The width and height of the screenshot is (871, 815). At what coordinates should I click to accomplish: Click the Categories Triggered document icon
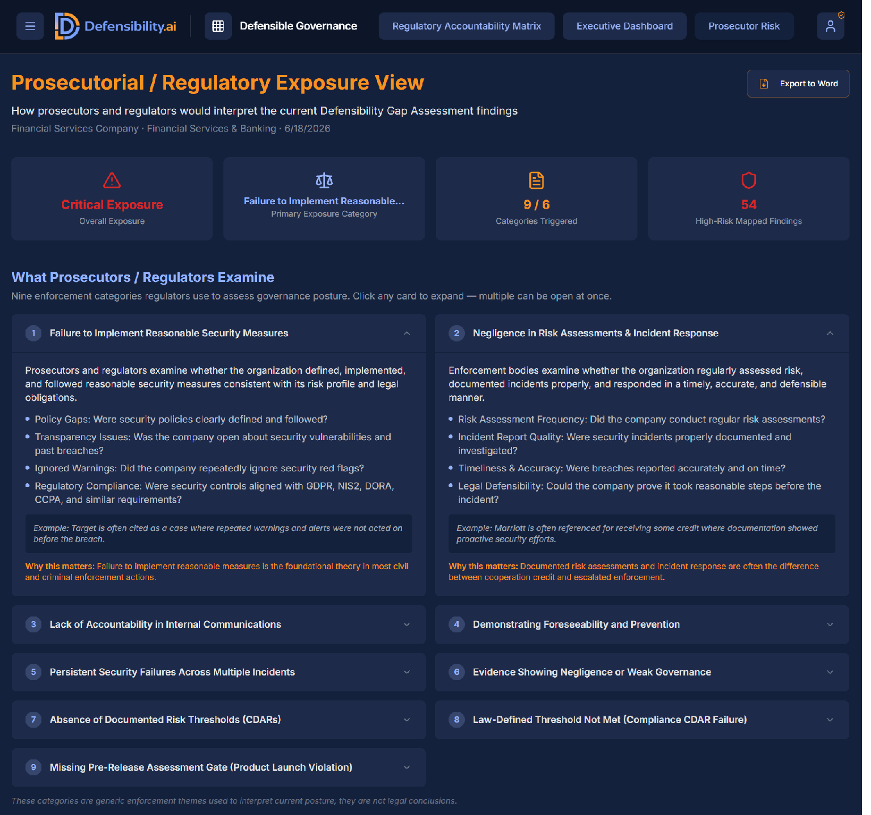coord(536,180)
